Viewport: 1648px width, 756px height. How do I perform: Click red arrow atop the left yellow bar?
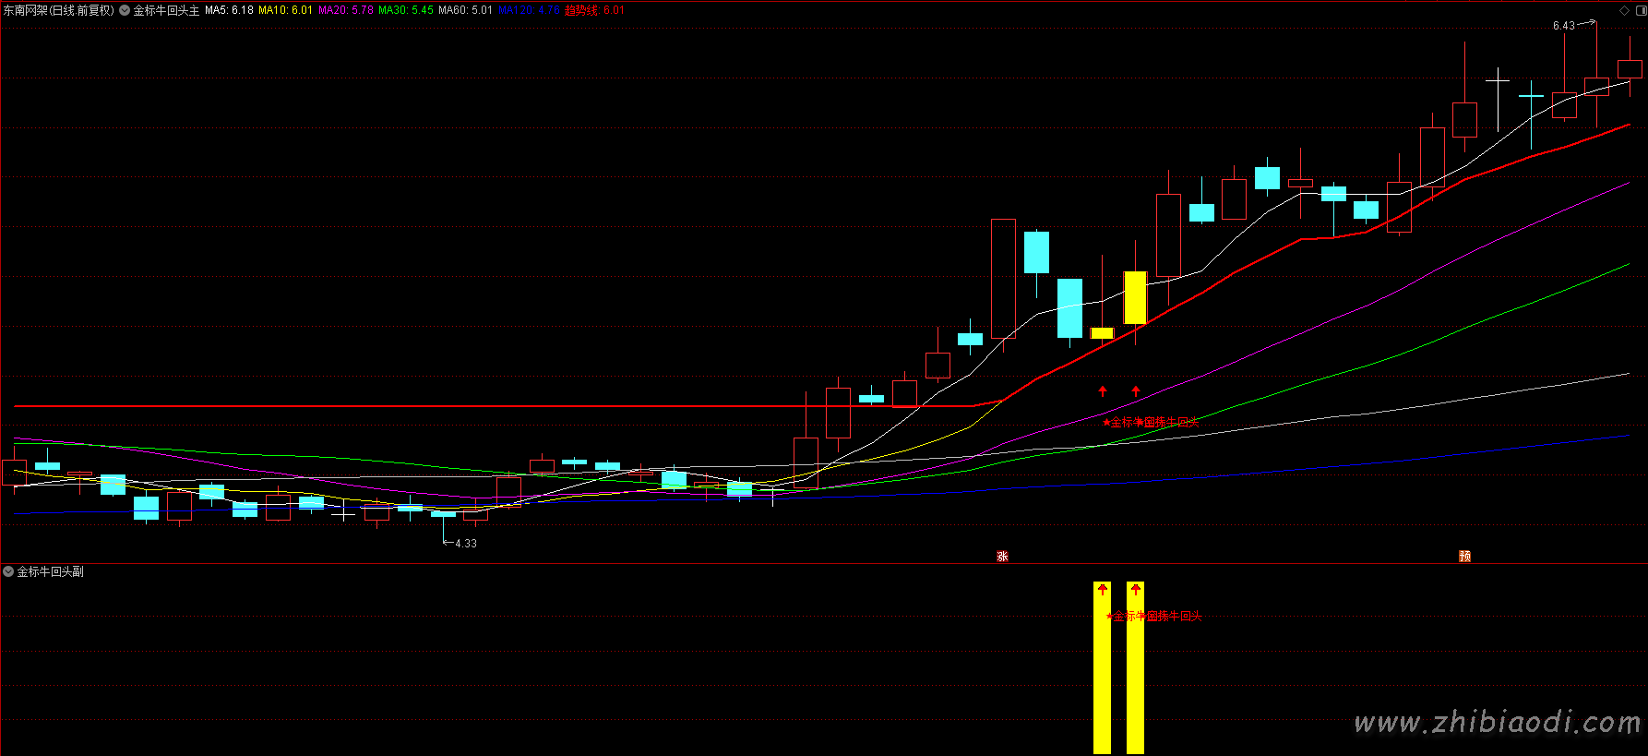point(1103,590)
